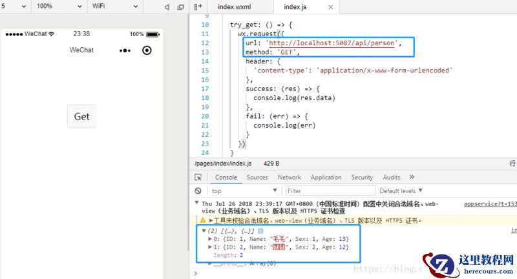The width and height of the screenshot is (517, 279).
Task: Click line number 18 in gutter
Action: (x=205, y=98)
